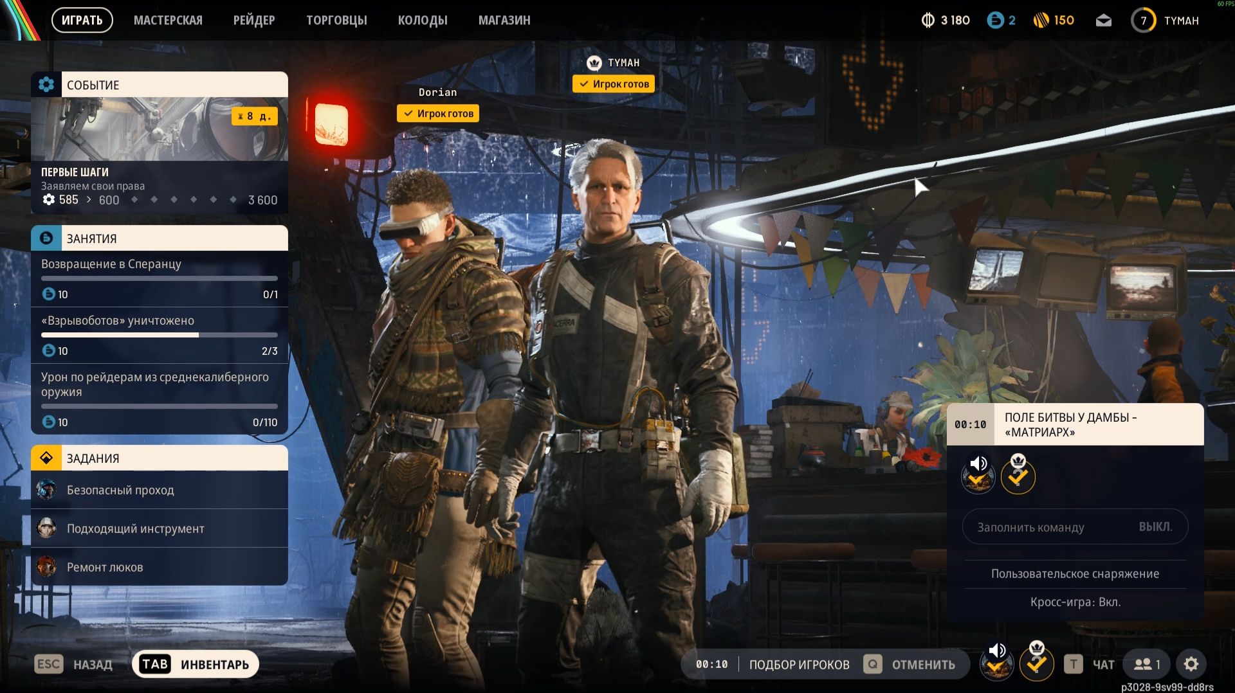Click the 8 д. event timer badge
This screenshot has width=1235, height=693.
(x=255, y=116)
